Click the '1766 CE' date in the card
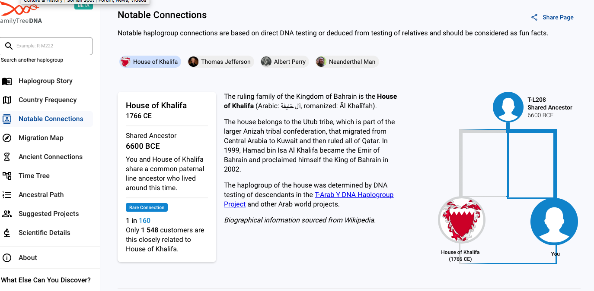 click(139, 116)
